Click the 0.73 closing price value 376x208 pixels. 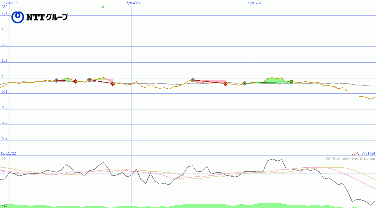355,154
